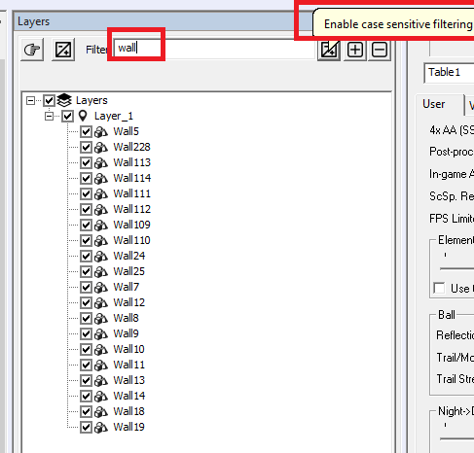This screenshot has height=453, width=474.
Task: Select the Wall111 item text
Action: 131,193
